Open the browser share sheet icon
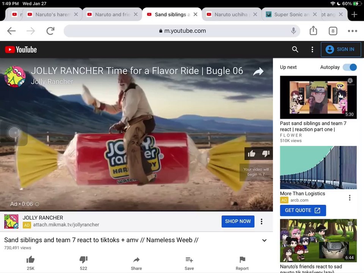 click(x=313, y=30)
